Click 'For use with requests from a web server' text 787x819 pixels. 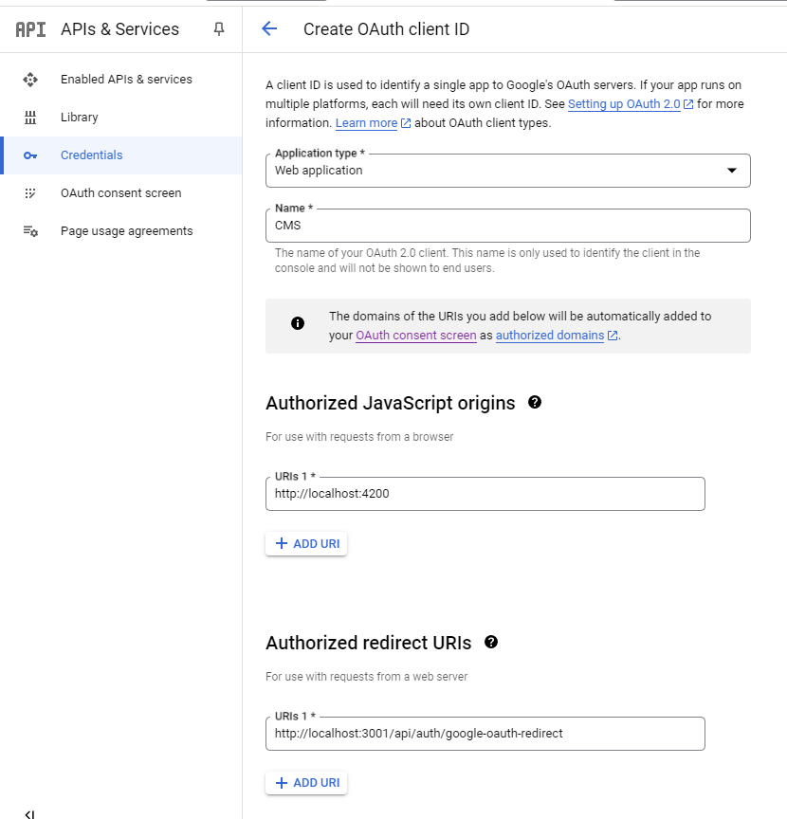tap(366, 677)
